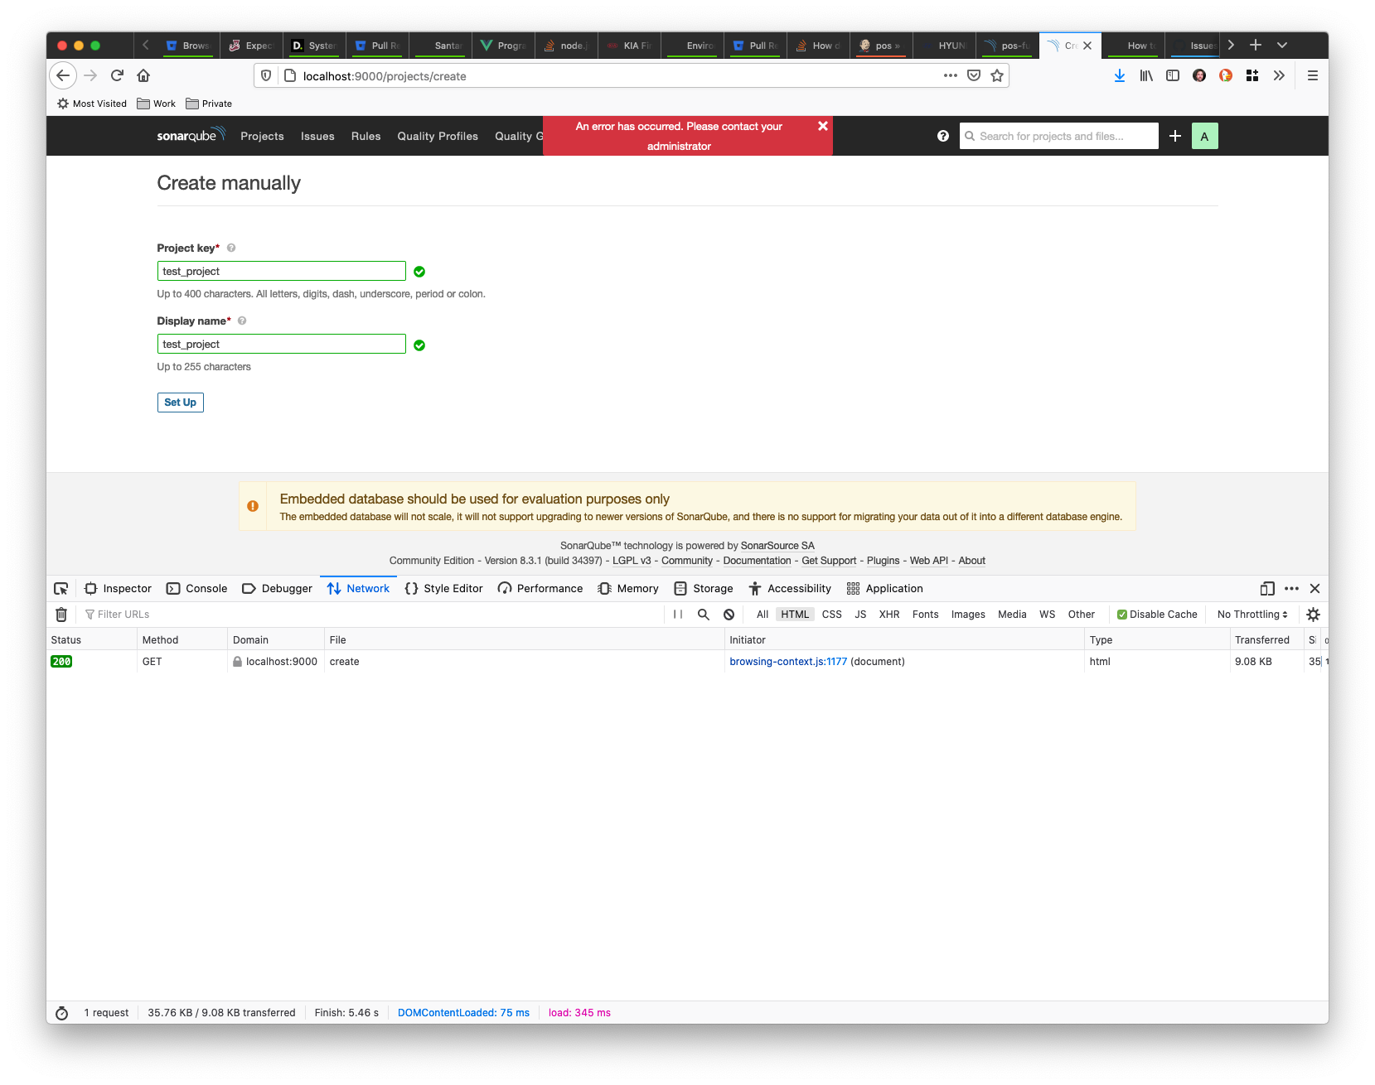Close the developer tools panel
The height and width of the screenshot is (1085, 1375).
[x=1315, y=588]
